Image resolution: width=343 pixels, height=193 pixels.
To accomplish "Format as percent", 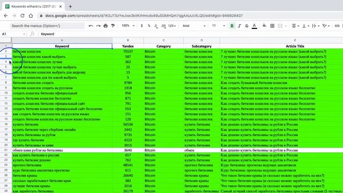I will tap(149, 26).
